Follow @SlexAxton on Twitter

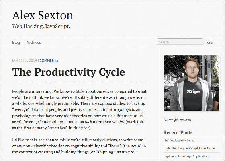coord(177,120)
